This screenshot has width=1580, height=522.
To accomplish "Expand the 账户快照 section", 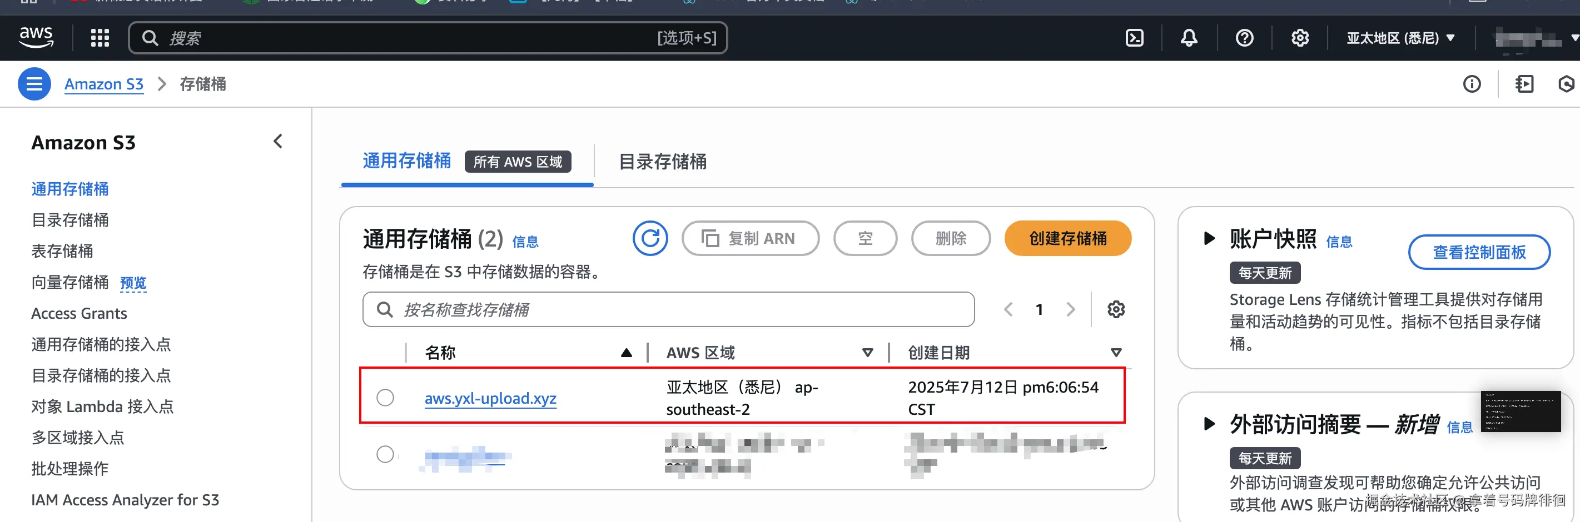I will click(x=1209, y=238).
